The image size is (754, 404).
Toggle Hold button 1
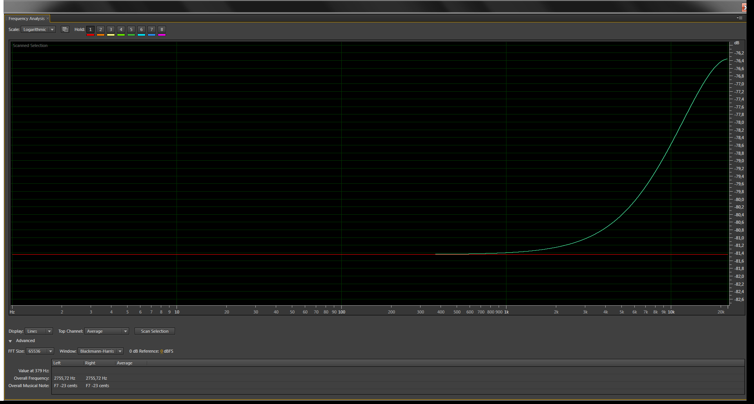[x=90, y=29]
